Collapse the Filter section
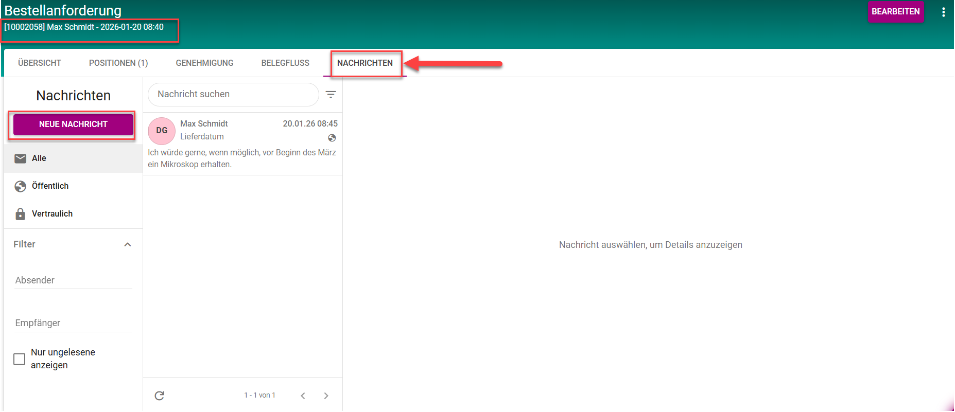The image size is (955, 412). coord(128,245)
